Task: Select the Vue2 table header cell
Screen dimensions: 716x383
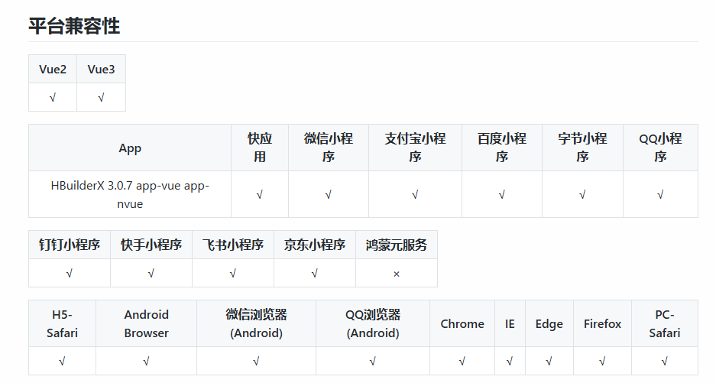Action: coord(53,70)
